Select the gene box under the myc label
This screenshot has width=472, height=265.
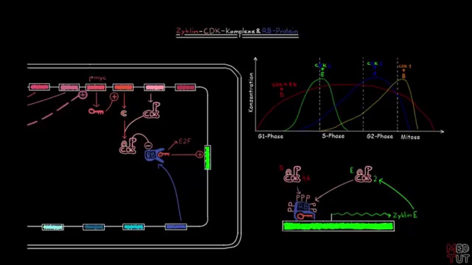[x=96, y=87]
